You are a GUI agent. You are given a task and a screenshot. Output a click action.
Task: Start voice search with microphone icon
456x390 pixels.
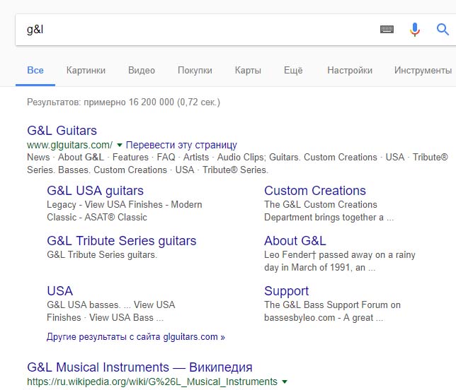point(415,29)
